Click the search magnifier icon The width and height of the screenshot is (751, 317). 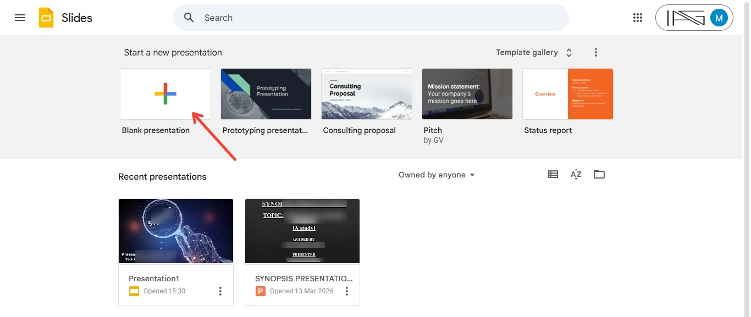(x=189, y=18)
